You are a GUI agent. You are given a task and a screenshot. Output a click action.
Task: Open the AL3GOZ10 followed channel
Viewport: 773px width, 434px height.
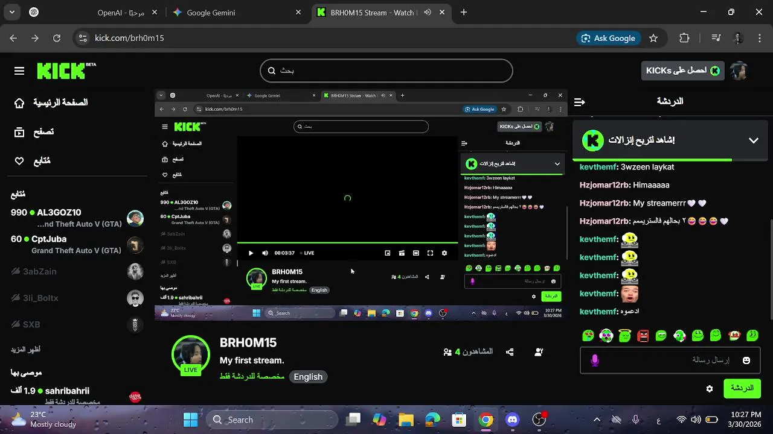(77, 218)
